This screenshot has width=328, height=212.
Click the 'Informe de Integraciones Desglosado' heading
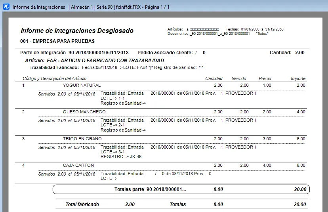77,31
